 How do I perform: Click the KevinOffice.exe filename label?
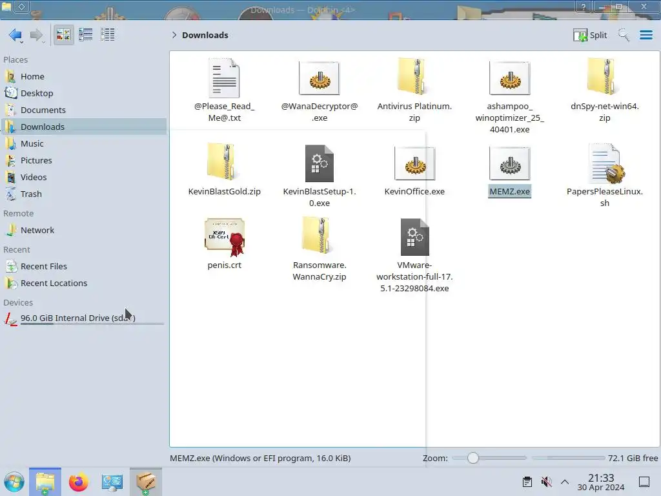pos(414,191)
